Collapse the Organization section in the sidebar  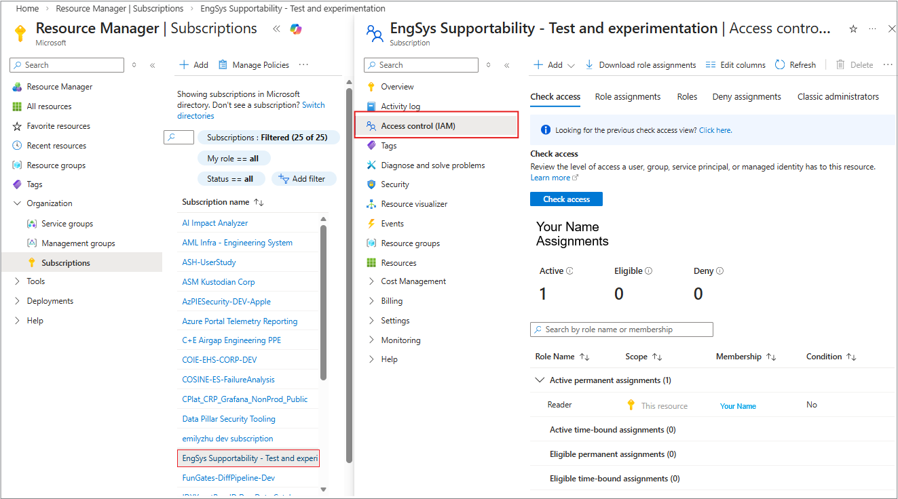pos(18,203)
